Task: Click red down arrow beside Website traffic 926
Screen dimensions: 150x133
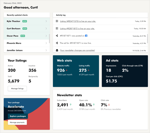Action: tap(67, 70)
